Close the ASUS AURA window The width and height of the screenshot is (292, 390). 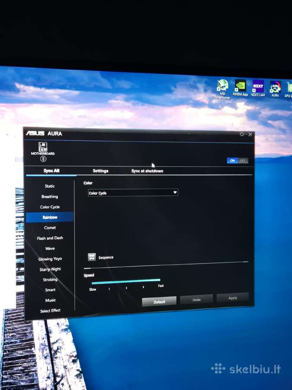click(x=250, y=134)
